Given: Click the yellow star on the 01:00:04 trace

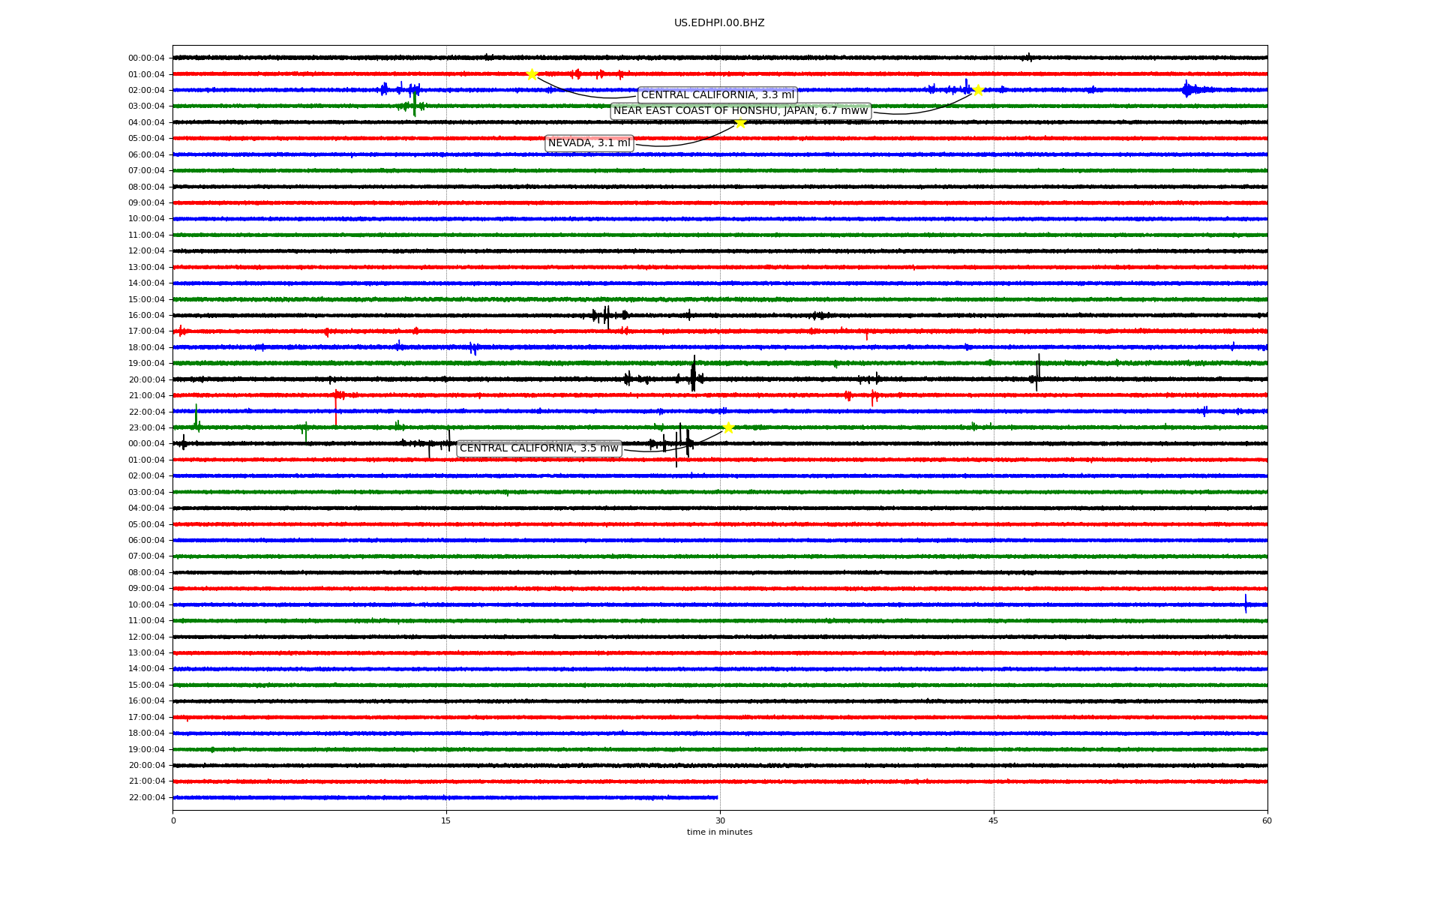Looking at the screenshot, I should pos(532,74).
